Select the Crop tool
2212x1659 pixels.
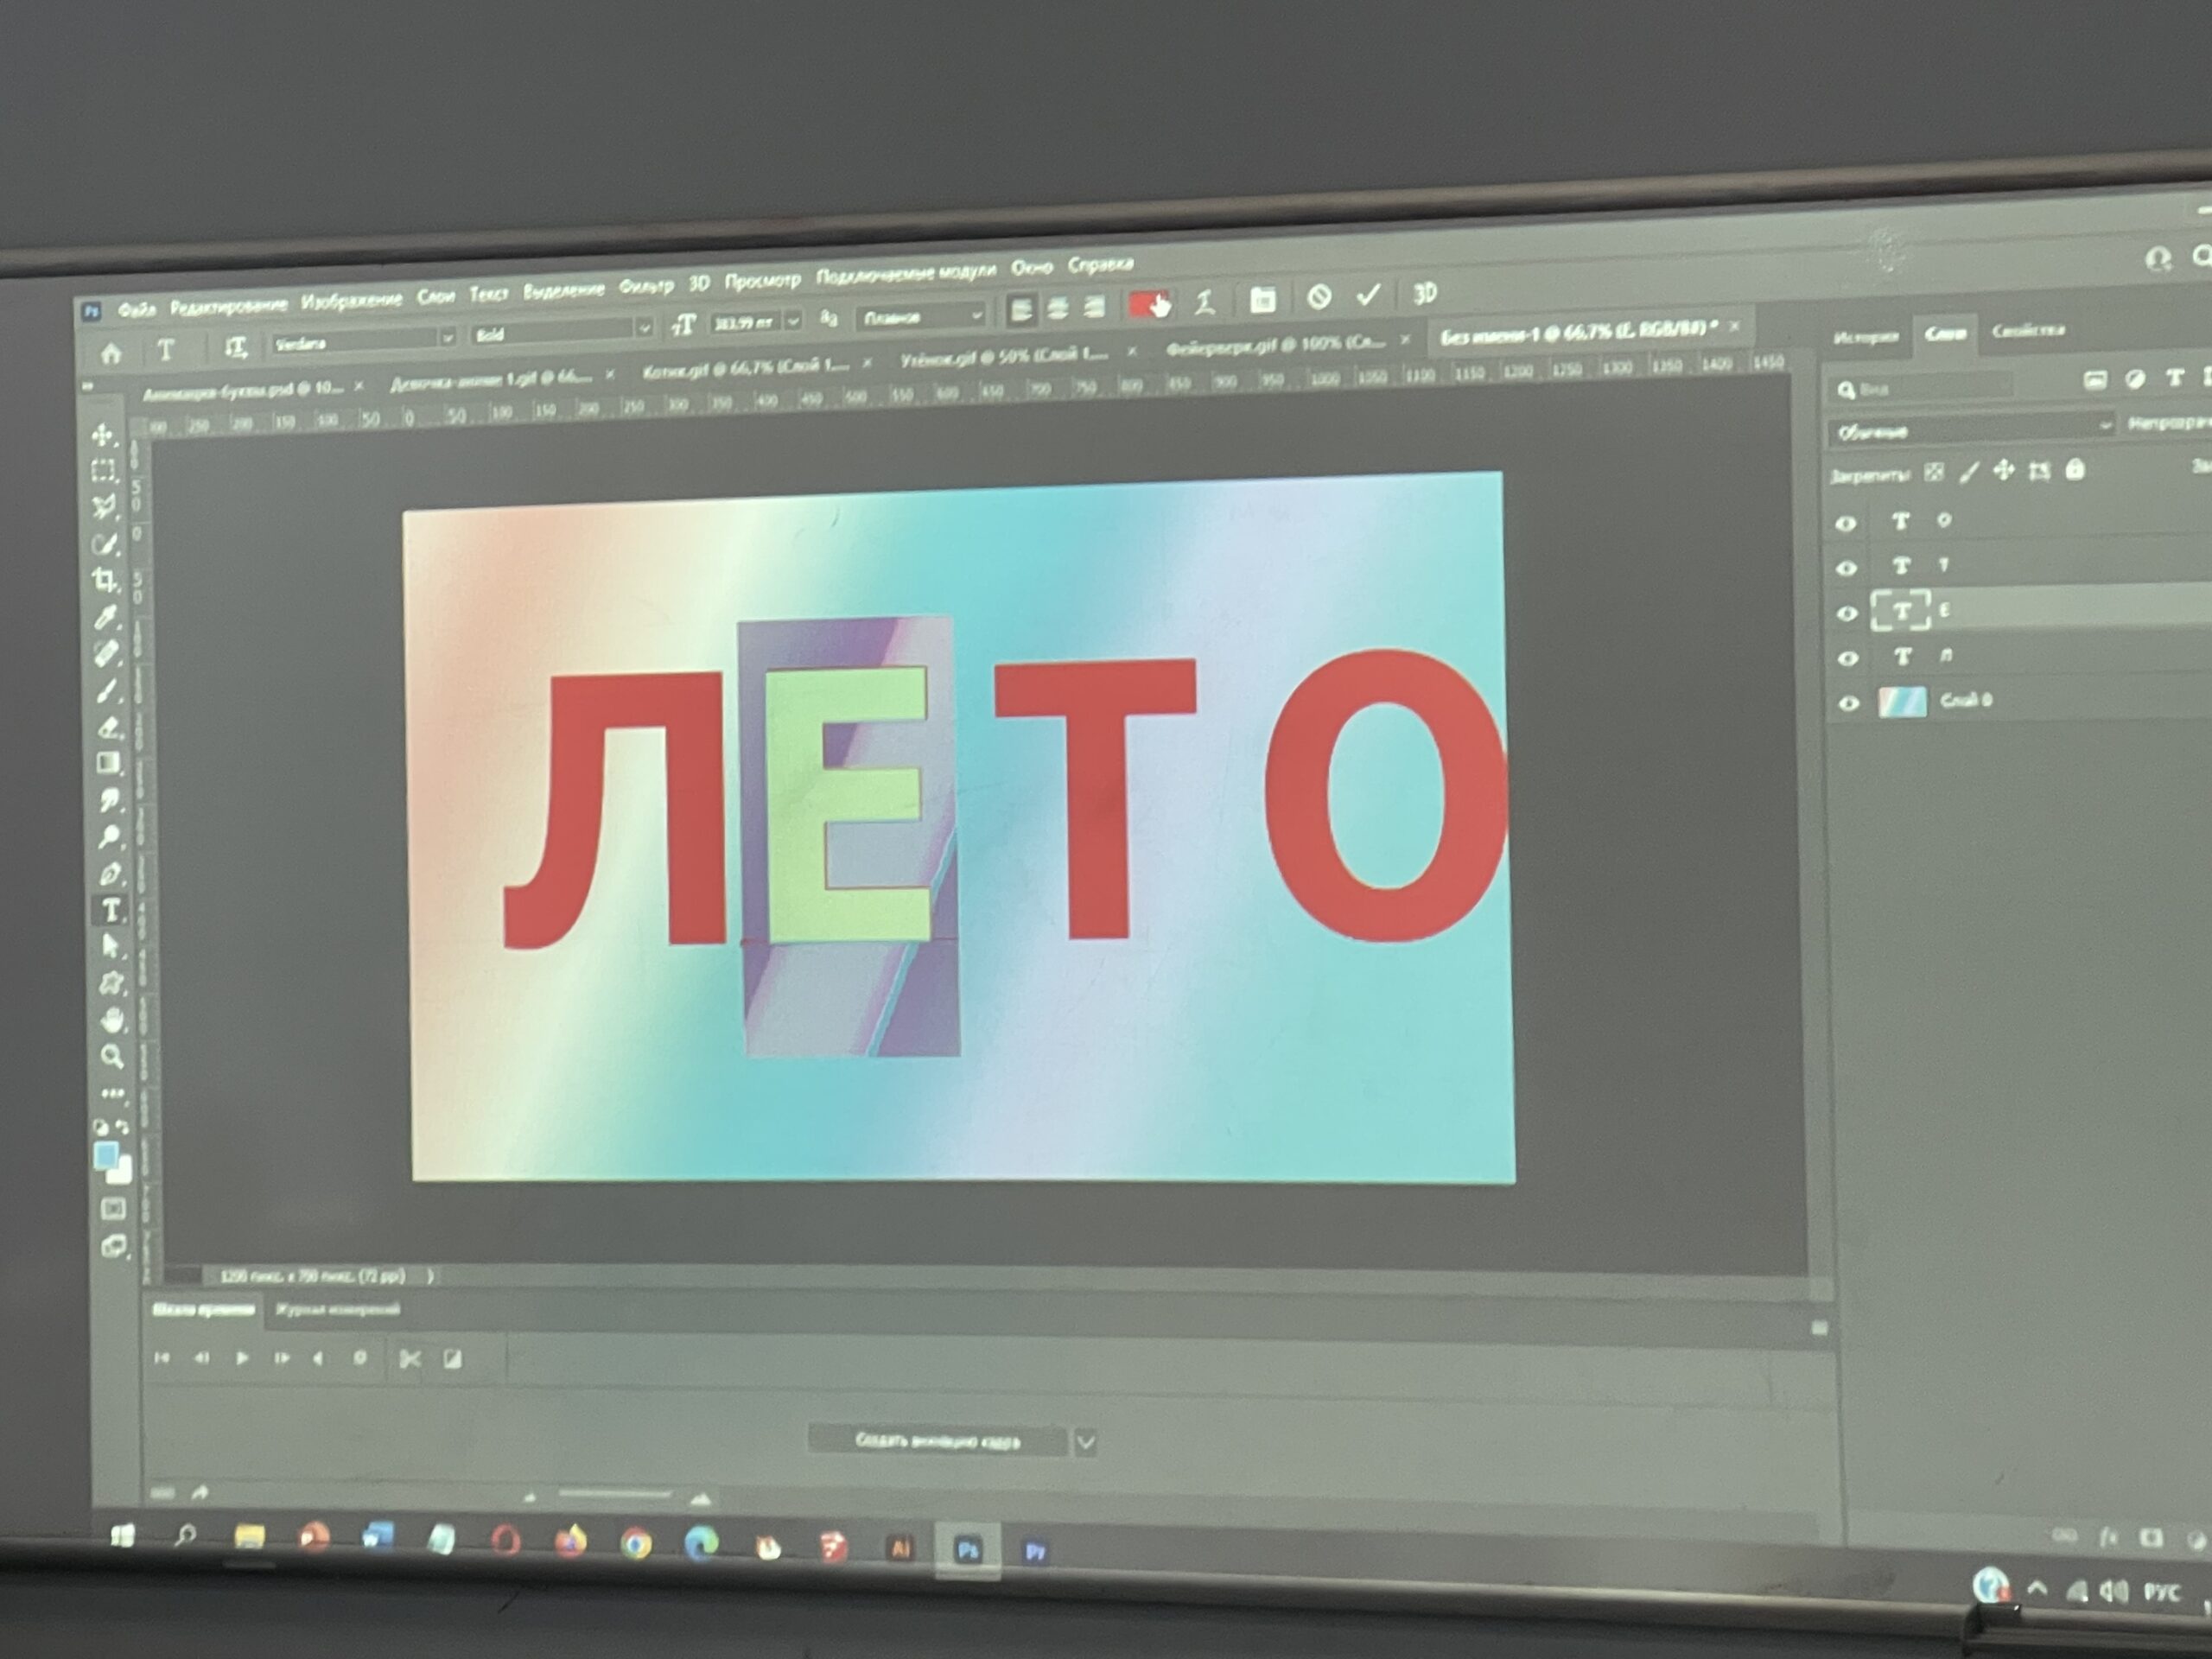(104, 580)
